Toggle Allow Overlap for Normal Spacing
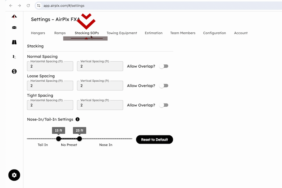The width and height of the screenshot is (282, 188). 164,66
